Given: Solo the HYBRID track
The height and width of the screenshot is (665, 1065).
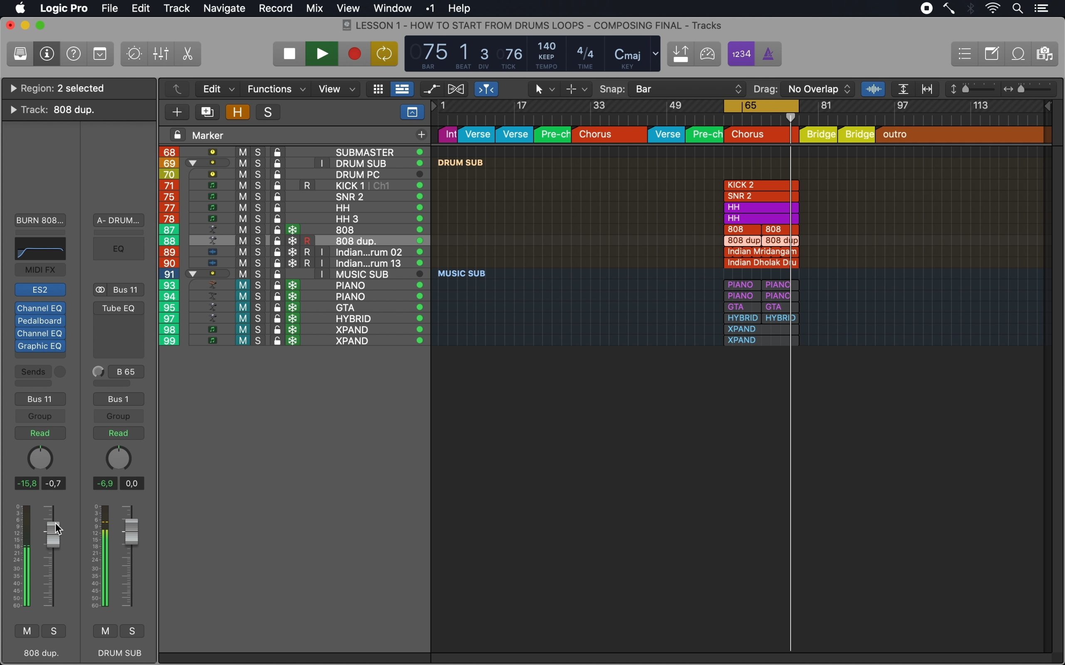Looking at the screenshot, I should pos(258,318).
